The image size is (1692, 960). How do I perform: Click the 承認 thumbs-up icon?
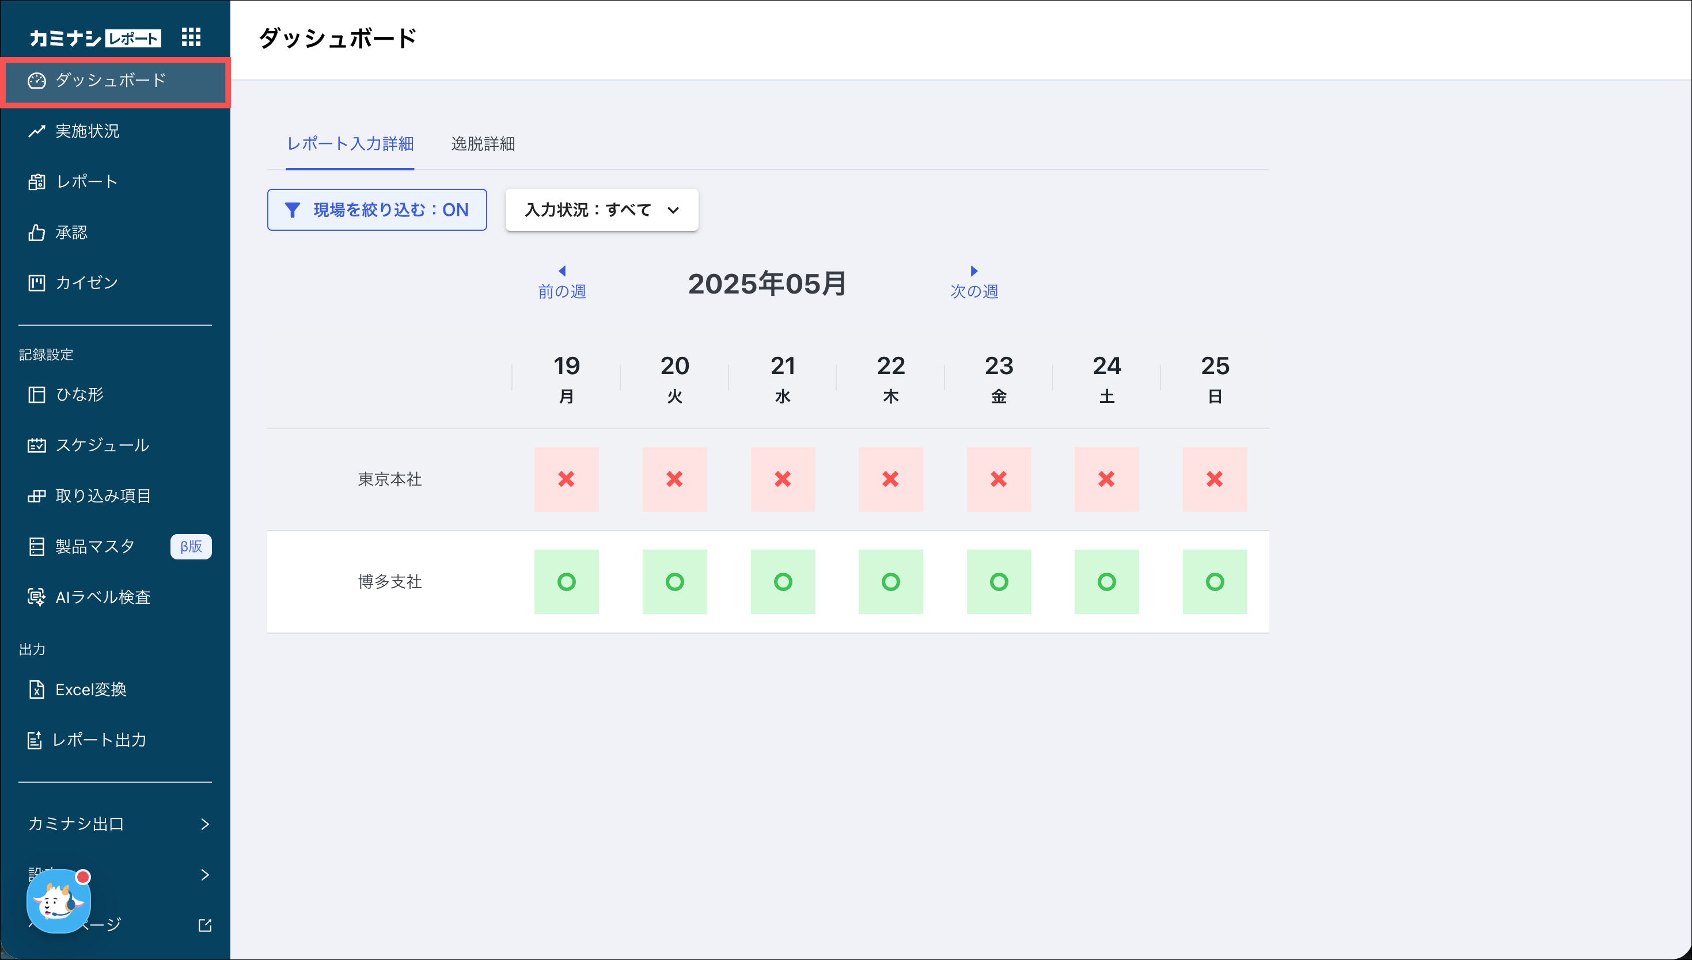point(36,233)
